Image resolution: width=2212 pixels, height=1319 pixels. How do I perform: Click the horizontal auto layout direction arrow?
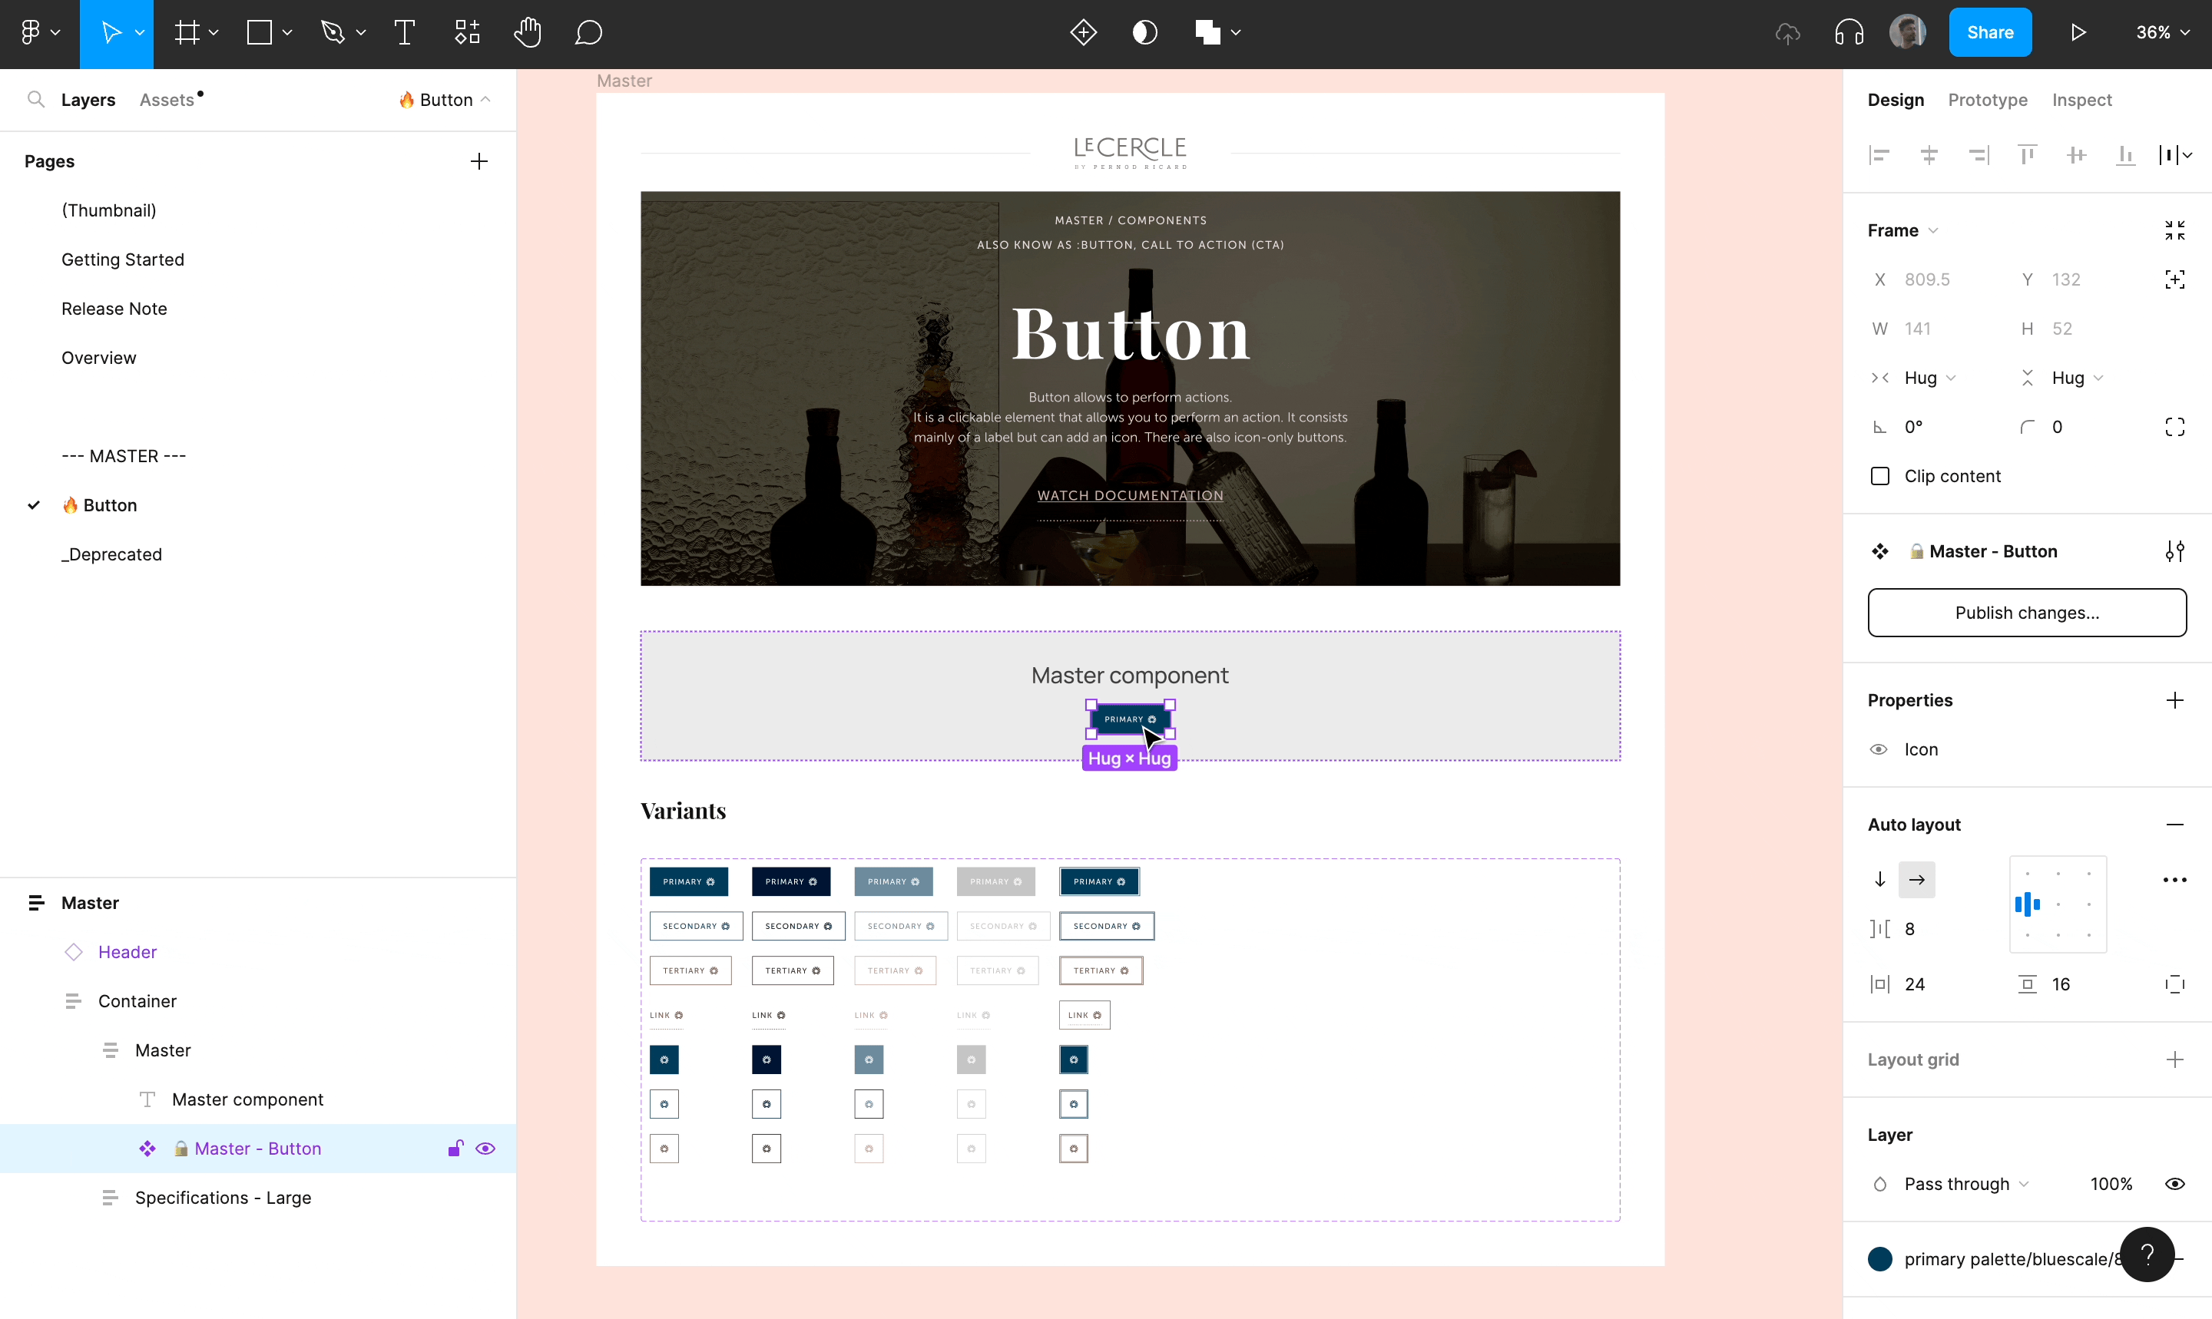pyautogui.click(x=1917, y=880)
